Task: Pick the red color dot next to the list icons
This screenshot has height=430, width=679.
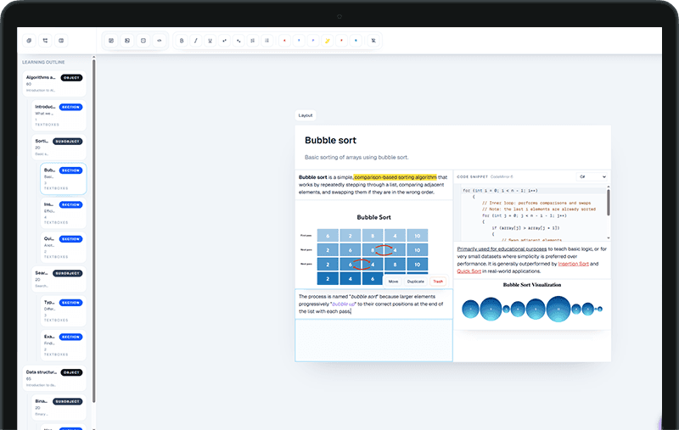Action: pyautogui.click(x=284, y=41)
